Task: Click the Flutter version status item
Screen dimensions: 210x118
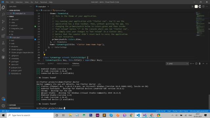Action: coord(180,111)
